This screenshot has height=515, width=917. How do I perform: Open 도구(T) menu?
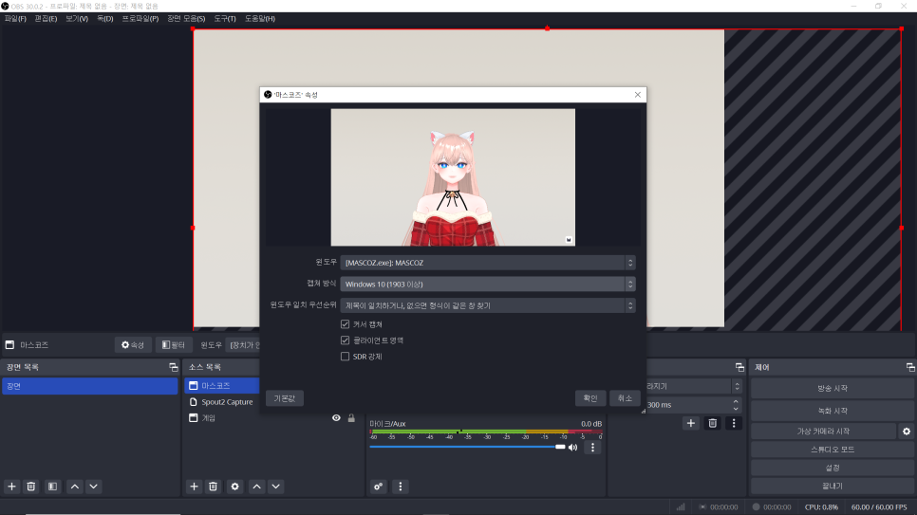pos(225,19)
